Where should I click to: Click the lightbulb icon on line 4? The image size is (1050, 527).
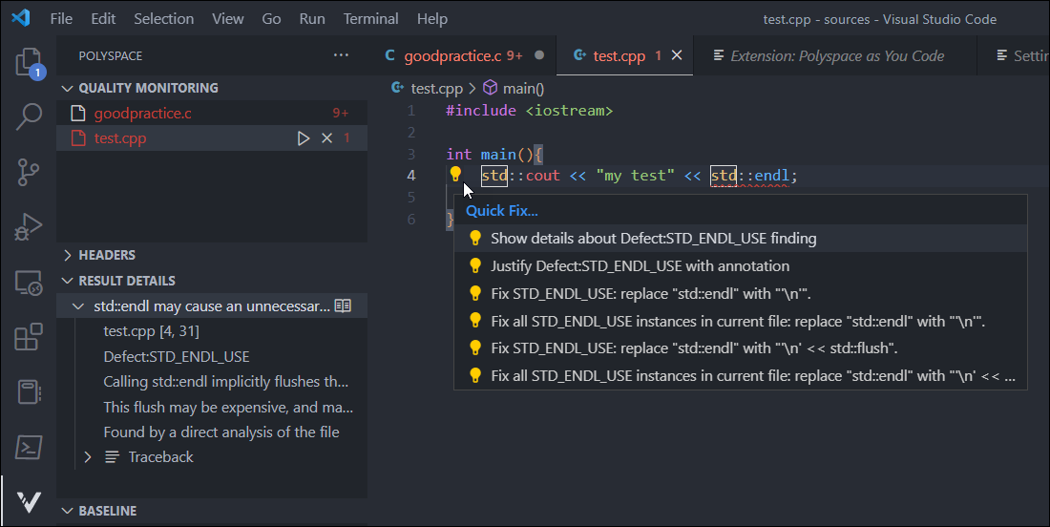(x=455, y=174)
